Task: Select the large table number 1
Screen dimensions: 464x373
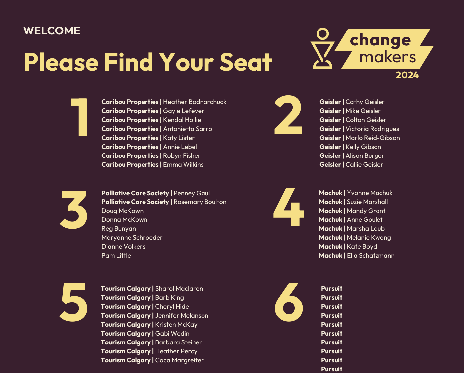Action: tap(79, 117)
